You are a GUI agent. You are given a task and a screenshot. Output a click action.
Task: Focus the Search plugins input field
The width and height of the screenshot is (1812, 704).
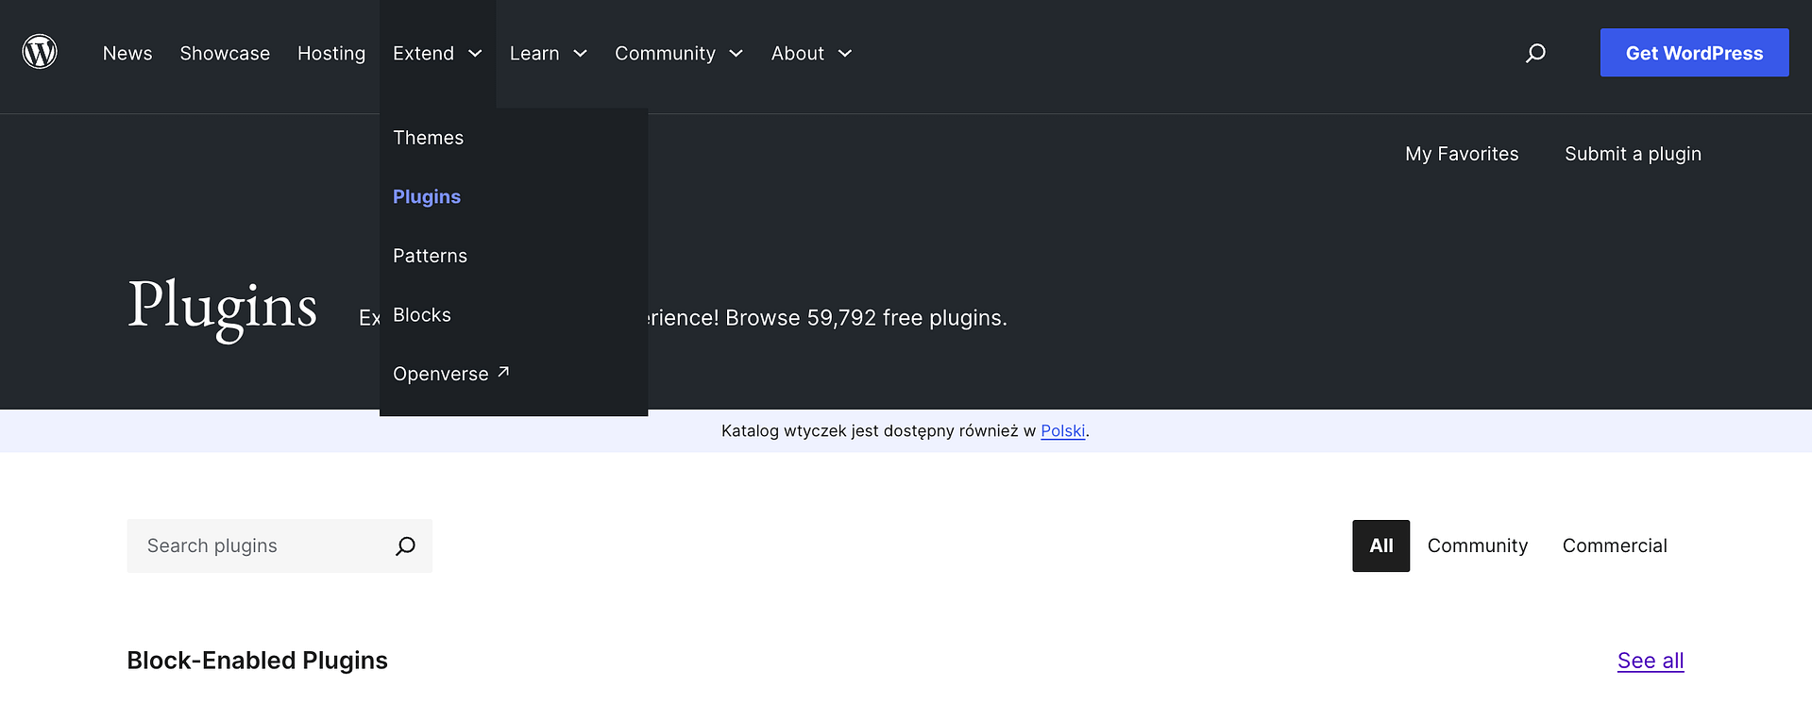(x=260, y=546)
